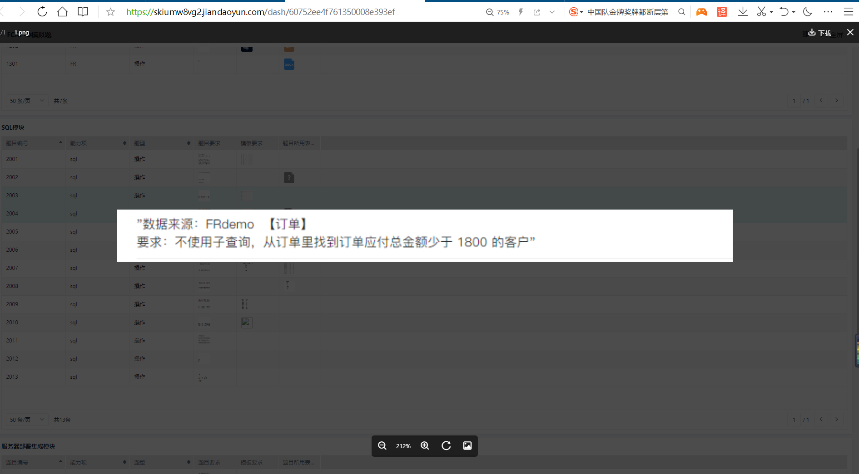The width and height of the screenshot is (859, 474).
Task: Open the scissors screenshot tool
Action: (x=762, y=12)
